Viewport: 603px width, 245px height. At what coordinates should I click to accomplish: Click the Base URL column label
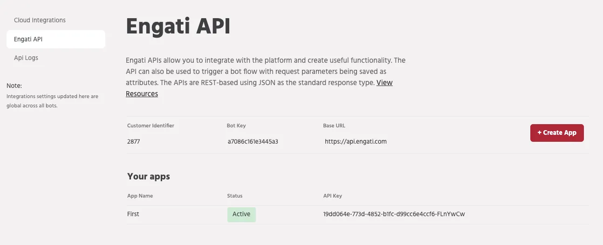tap(334, 126)
